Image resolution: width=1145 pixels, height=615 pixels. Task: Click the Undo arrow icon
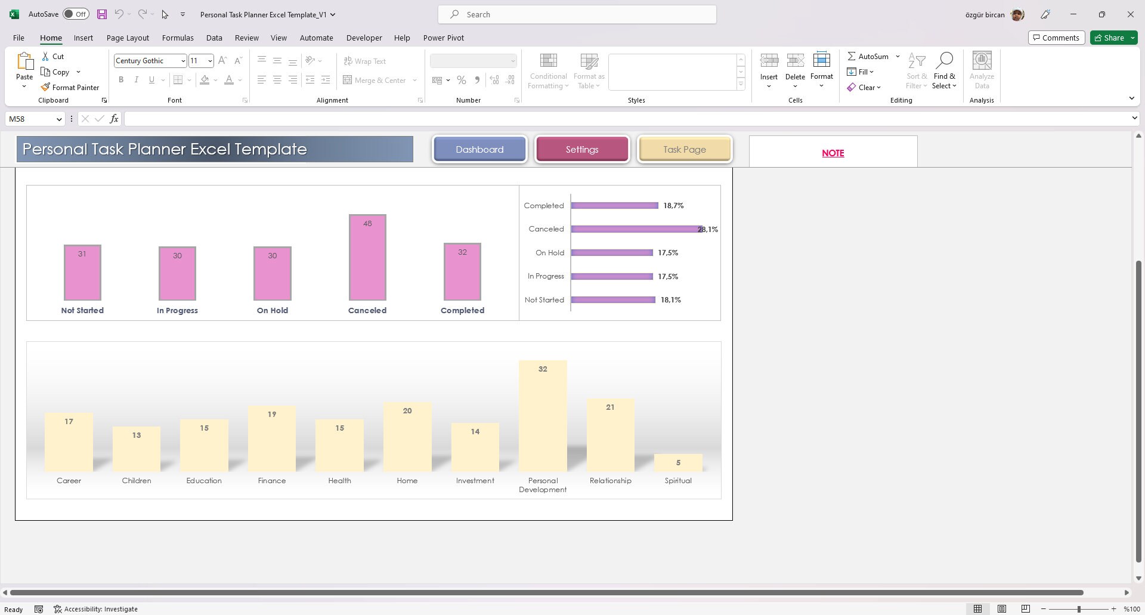point(119,14)
